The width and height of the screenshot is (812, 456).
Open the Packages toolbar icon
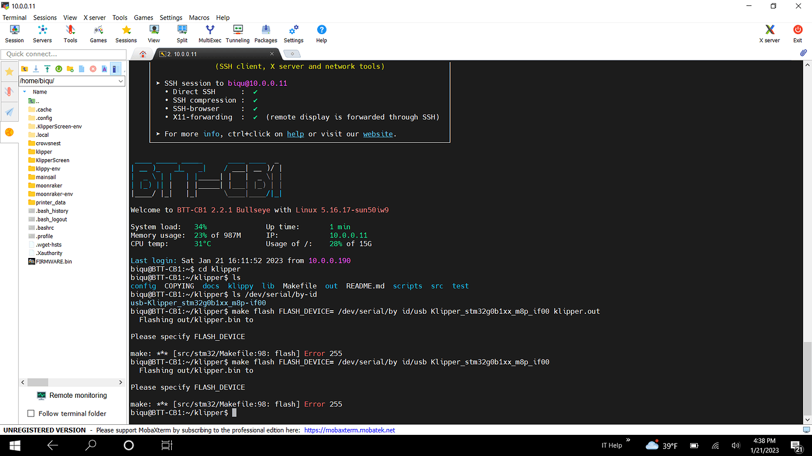265,33
